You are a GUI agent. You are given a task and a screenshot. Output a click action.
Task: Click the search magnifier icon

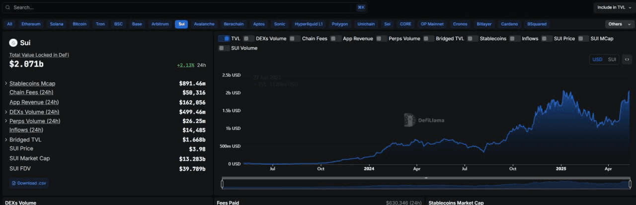7,7
